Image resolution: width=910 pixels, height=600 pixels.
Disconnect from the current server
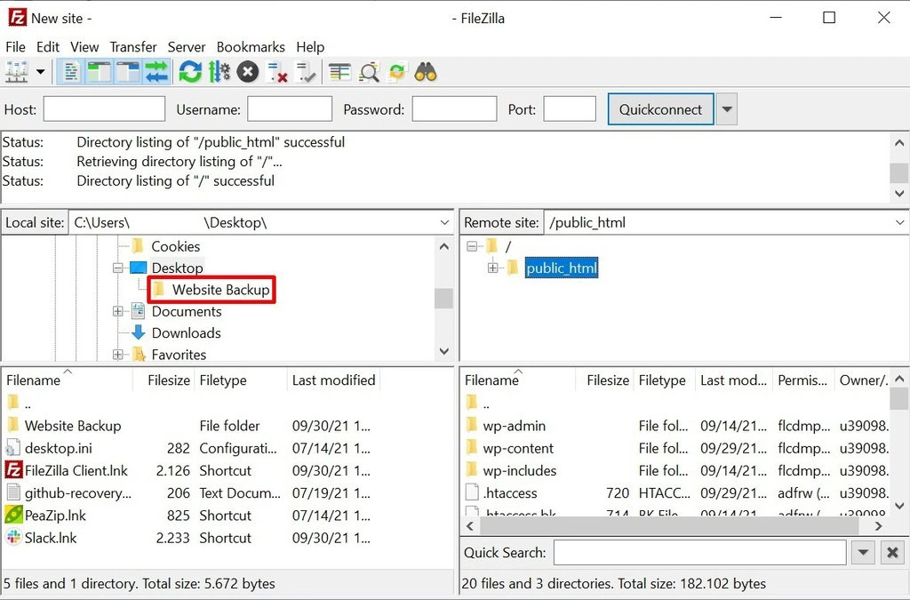click(276, 71)
